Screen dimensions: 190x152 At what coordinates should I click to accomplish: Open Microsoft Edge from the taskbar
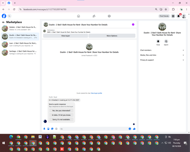11,137
